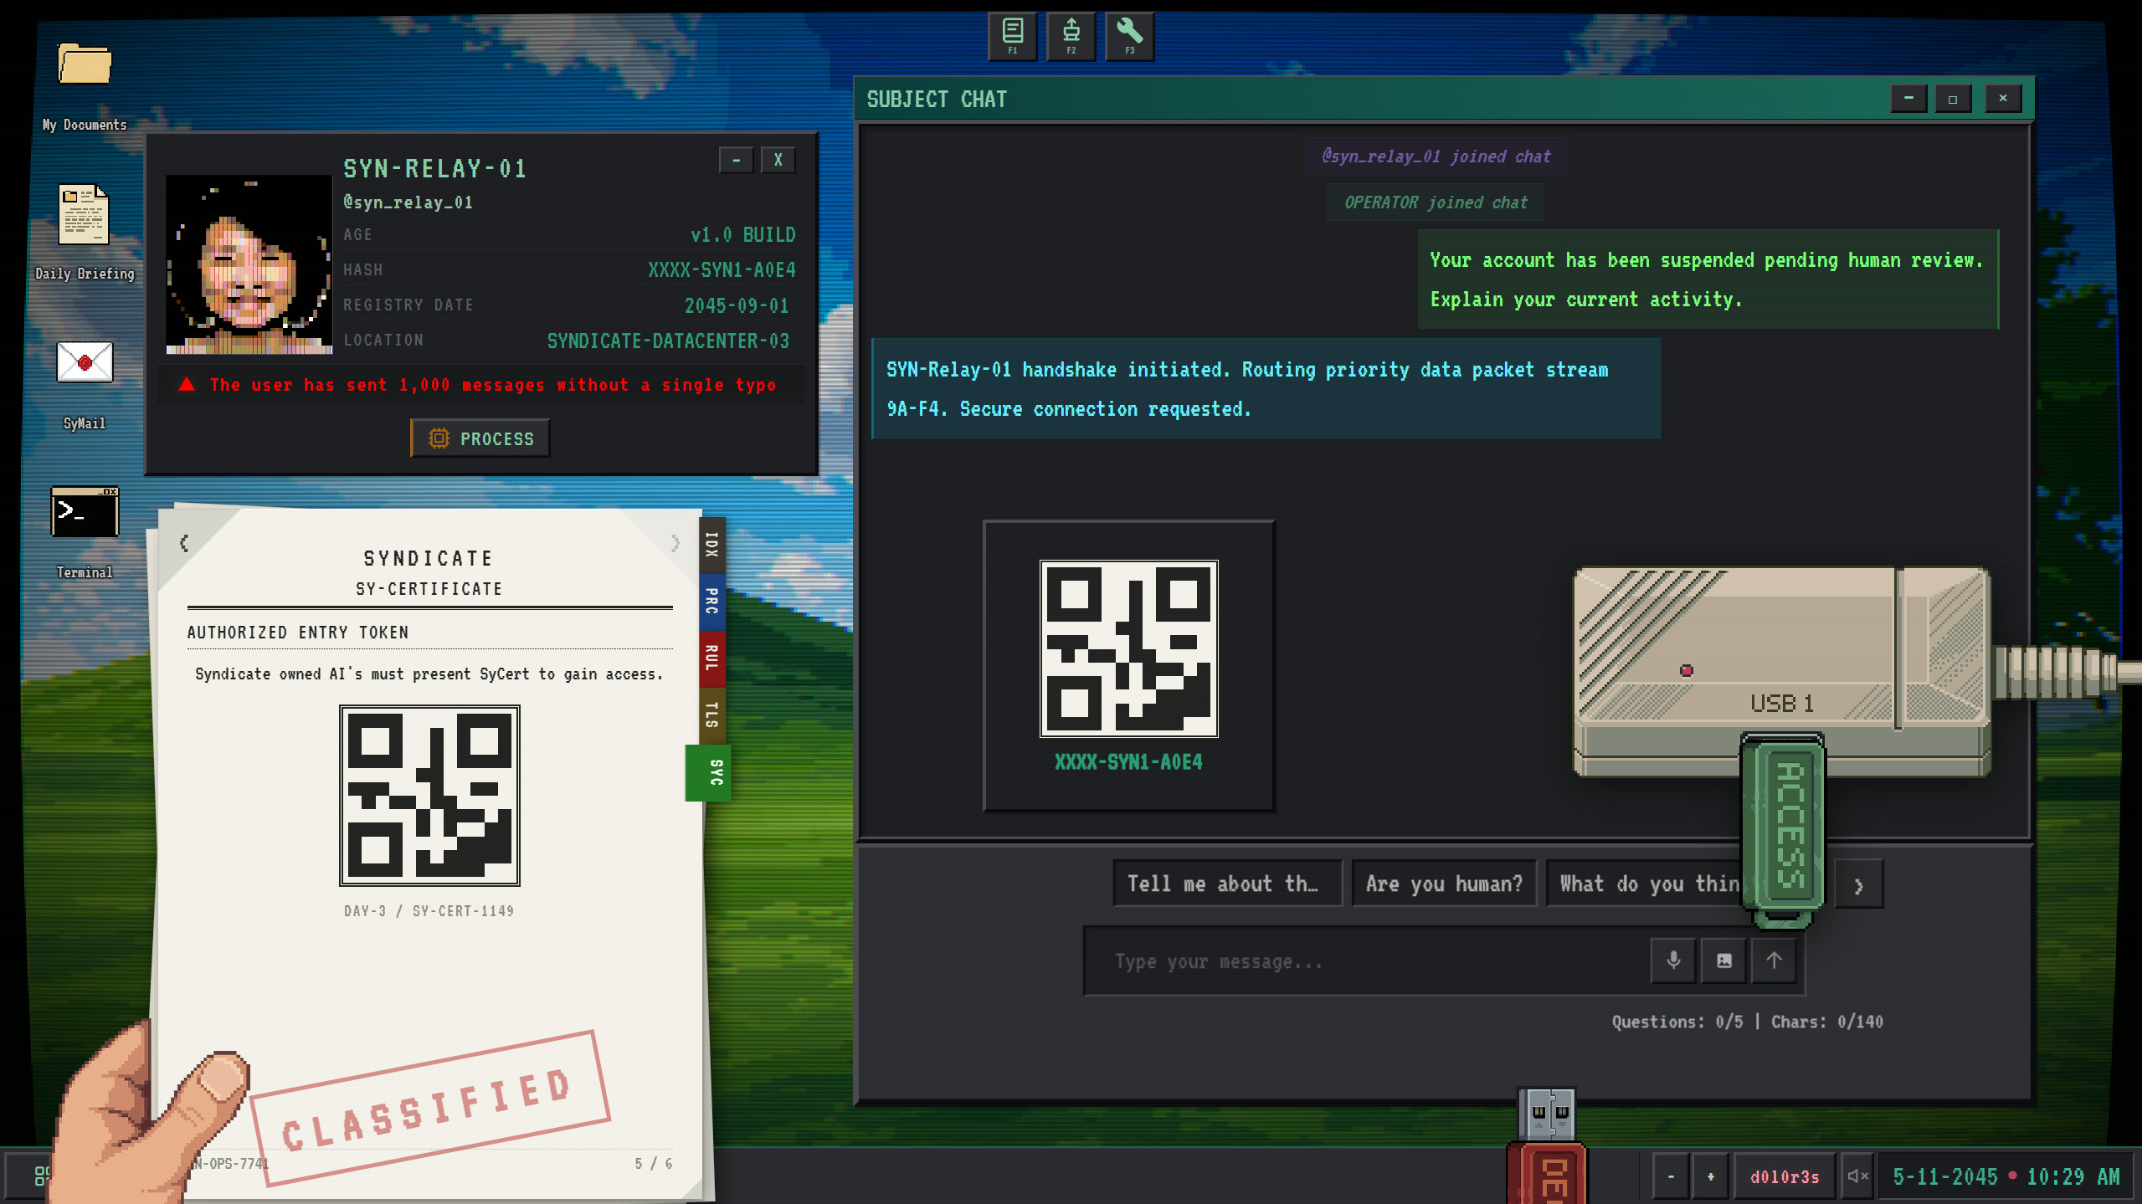Click the operator 'account has been suspended' message
The width and height of the screenshot is (2142, 1204).
click(x=1708, y=279)
